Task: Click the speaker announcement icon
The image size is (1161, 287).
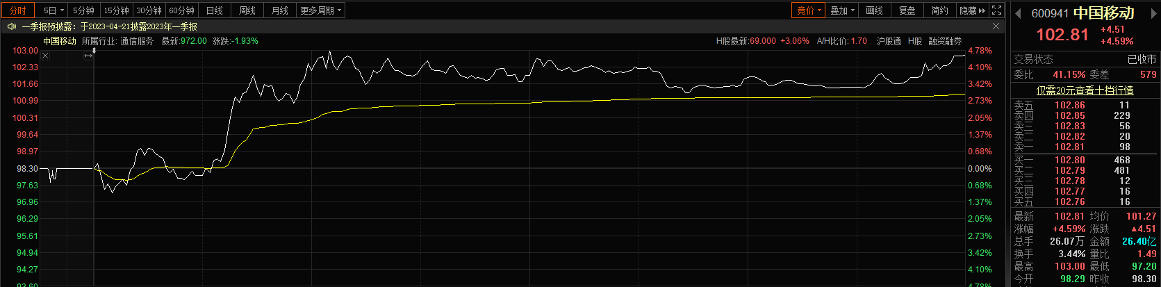Action: point(12,26)
